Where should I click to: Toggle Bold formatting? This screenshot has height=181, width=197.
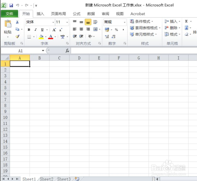(29, 30)
